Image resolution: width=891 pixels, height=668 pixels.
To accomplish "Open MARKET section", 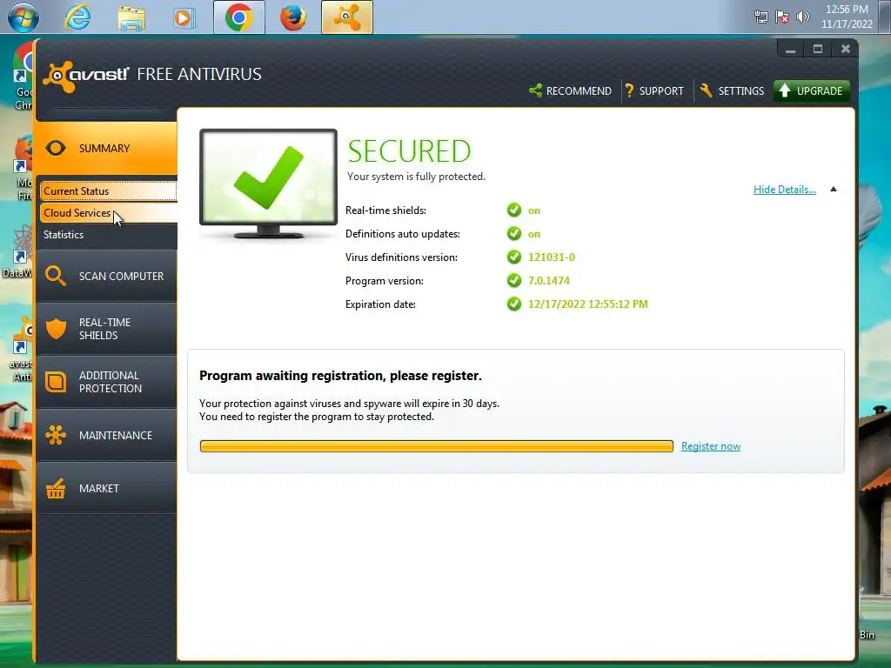I will click(107, 489).
